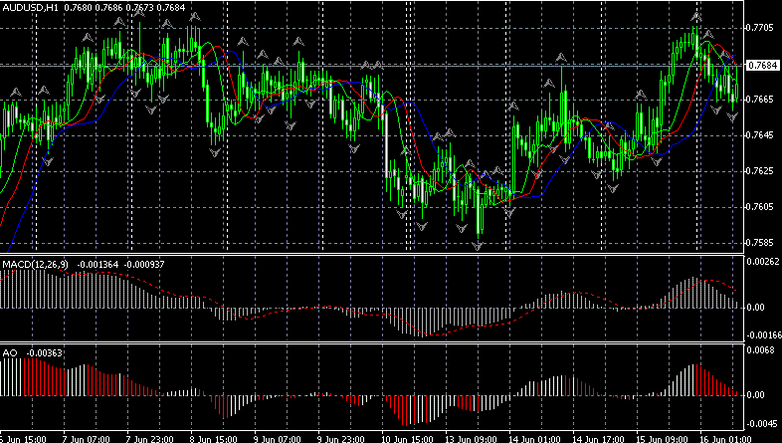The height and width of the screenshot is (443, 782).
Task: Click the 15 Jun 09:00 time label
Action: [x=662, y=439]
